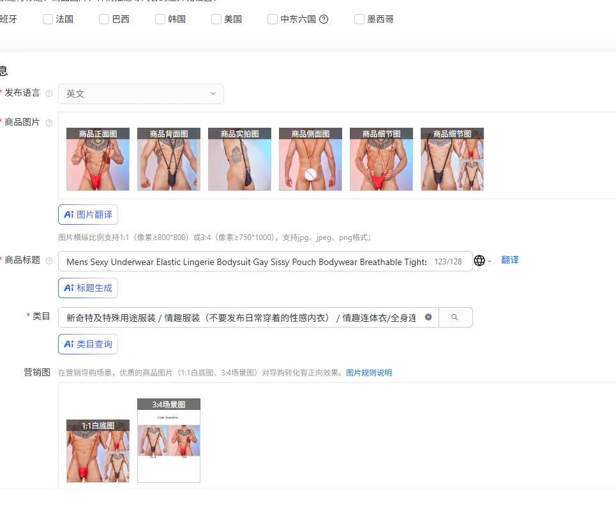This screenshot has height=530, width=616.
Task: Expand the chevron next to globe icon
Action: tap(490, 261)
